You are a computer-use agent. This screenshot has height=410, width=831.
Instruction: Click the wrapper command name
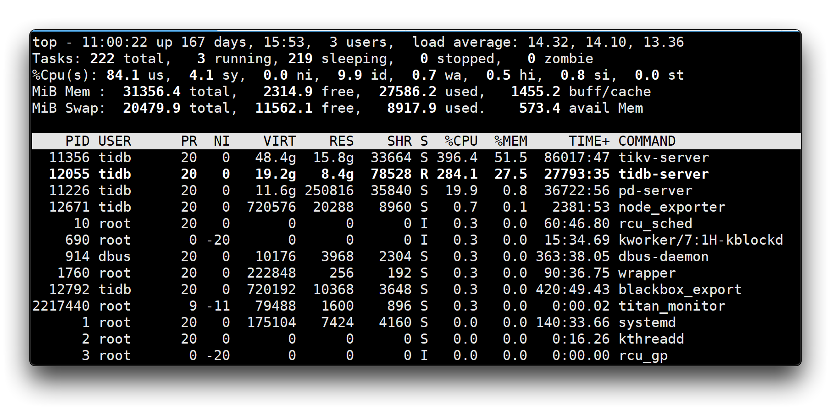[x=647, y=273]
